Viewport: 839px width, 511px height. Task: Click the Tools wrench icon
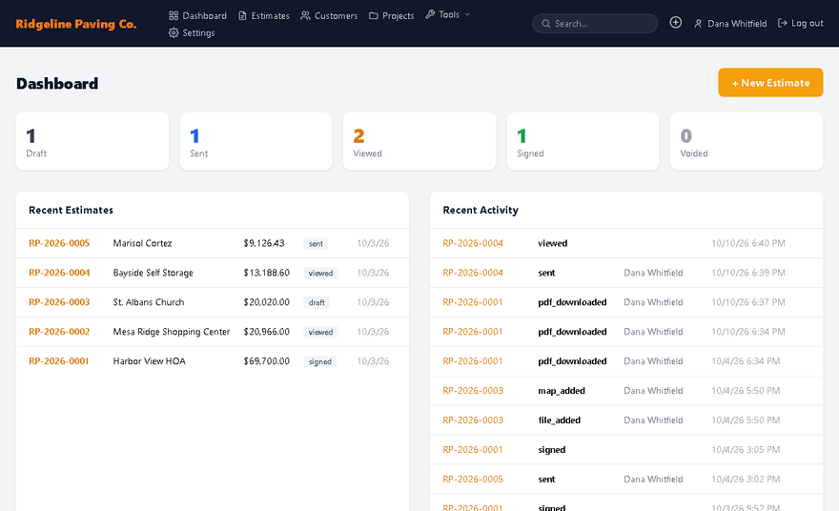coord(430,14)
